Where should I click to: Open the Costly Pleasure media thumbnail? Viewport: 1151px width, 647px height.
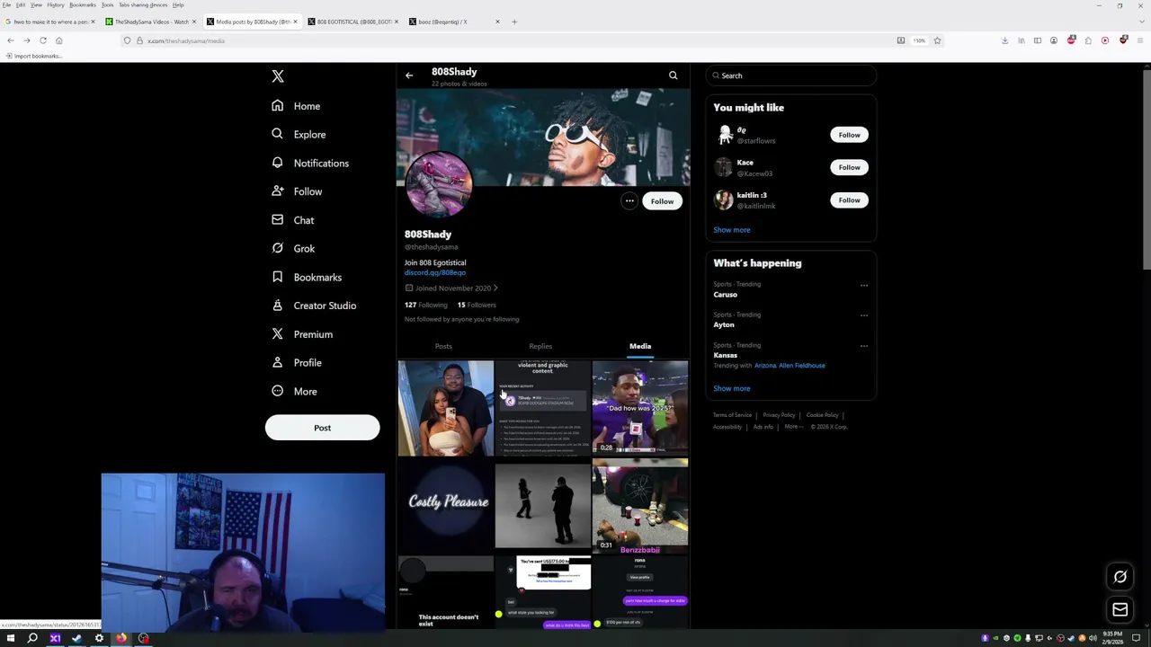tap(446, 506)
